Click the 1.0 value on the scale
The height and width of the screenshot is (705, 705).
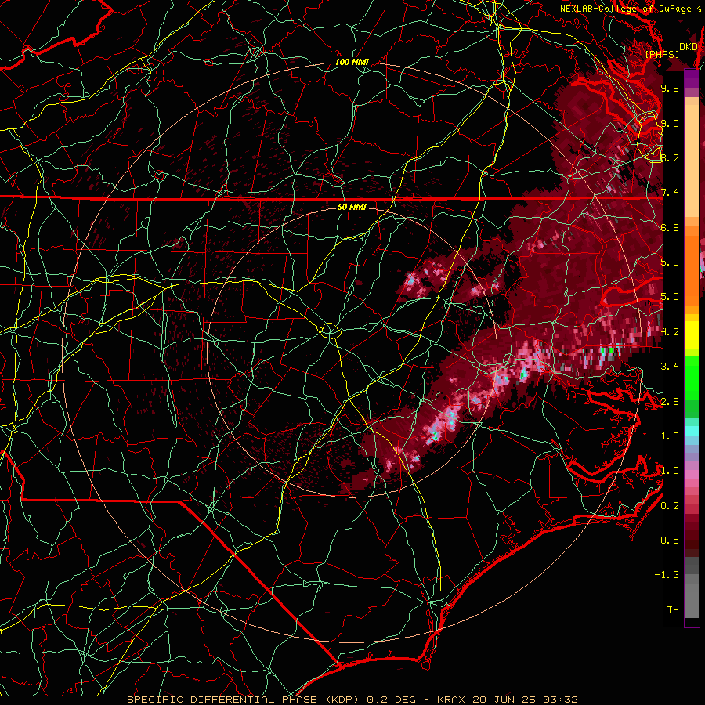pyautogui.click(x=670, y=471)
